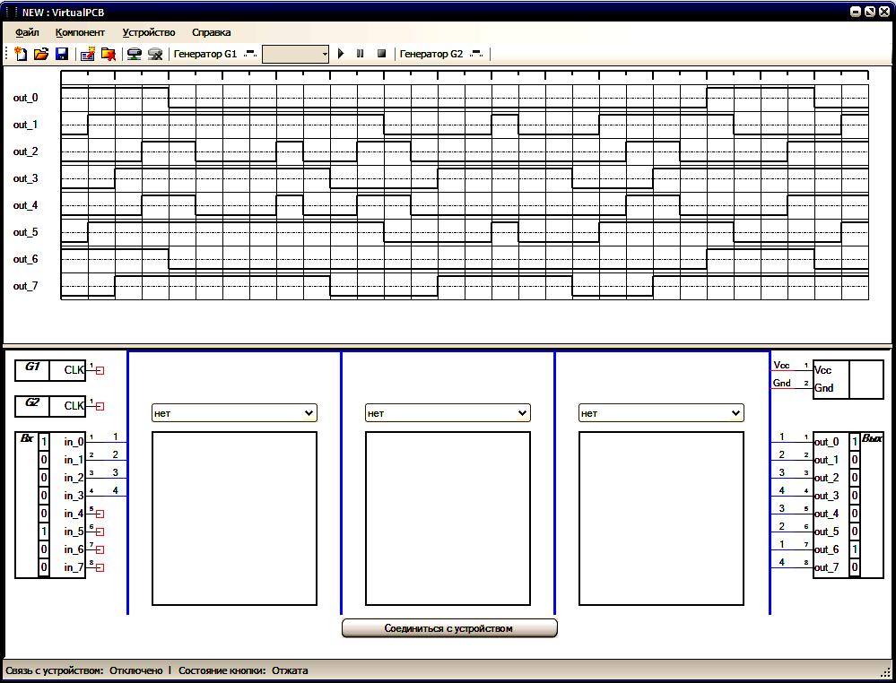Open a project with the folder icon
This screenshot has height=683, width=896.
(41, 54)
